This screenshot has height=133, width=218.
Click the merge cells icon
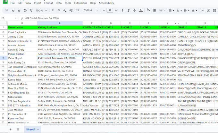pyautogui.click(x=161, y=11)
